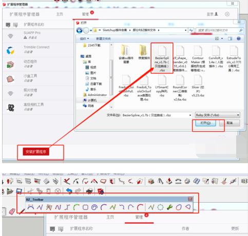The image size is (248, 236).
Task: Switch to the 主页 home tab
Action: (x=60, y=14)
